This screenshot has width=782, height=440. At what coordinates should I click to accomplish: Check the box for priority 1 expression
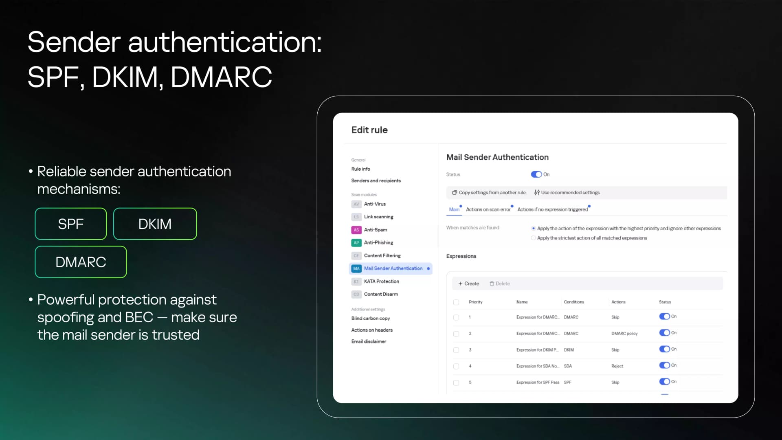456,317
